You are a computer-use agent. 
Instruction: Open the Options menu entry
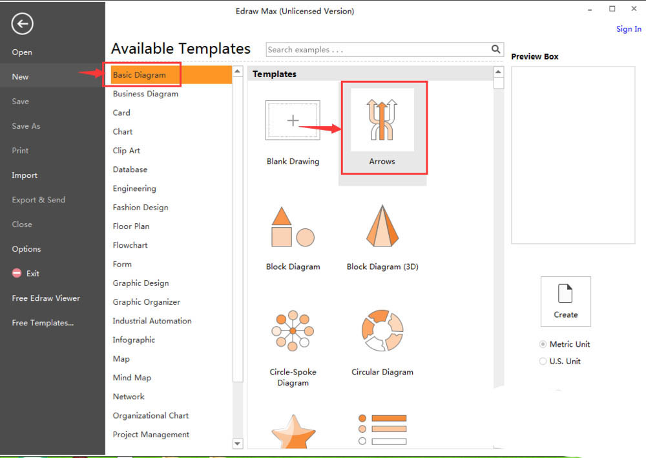pos(26,249)
